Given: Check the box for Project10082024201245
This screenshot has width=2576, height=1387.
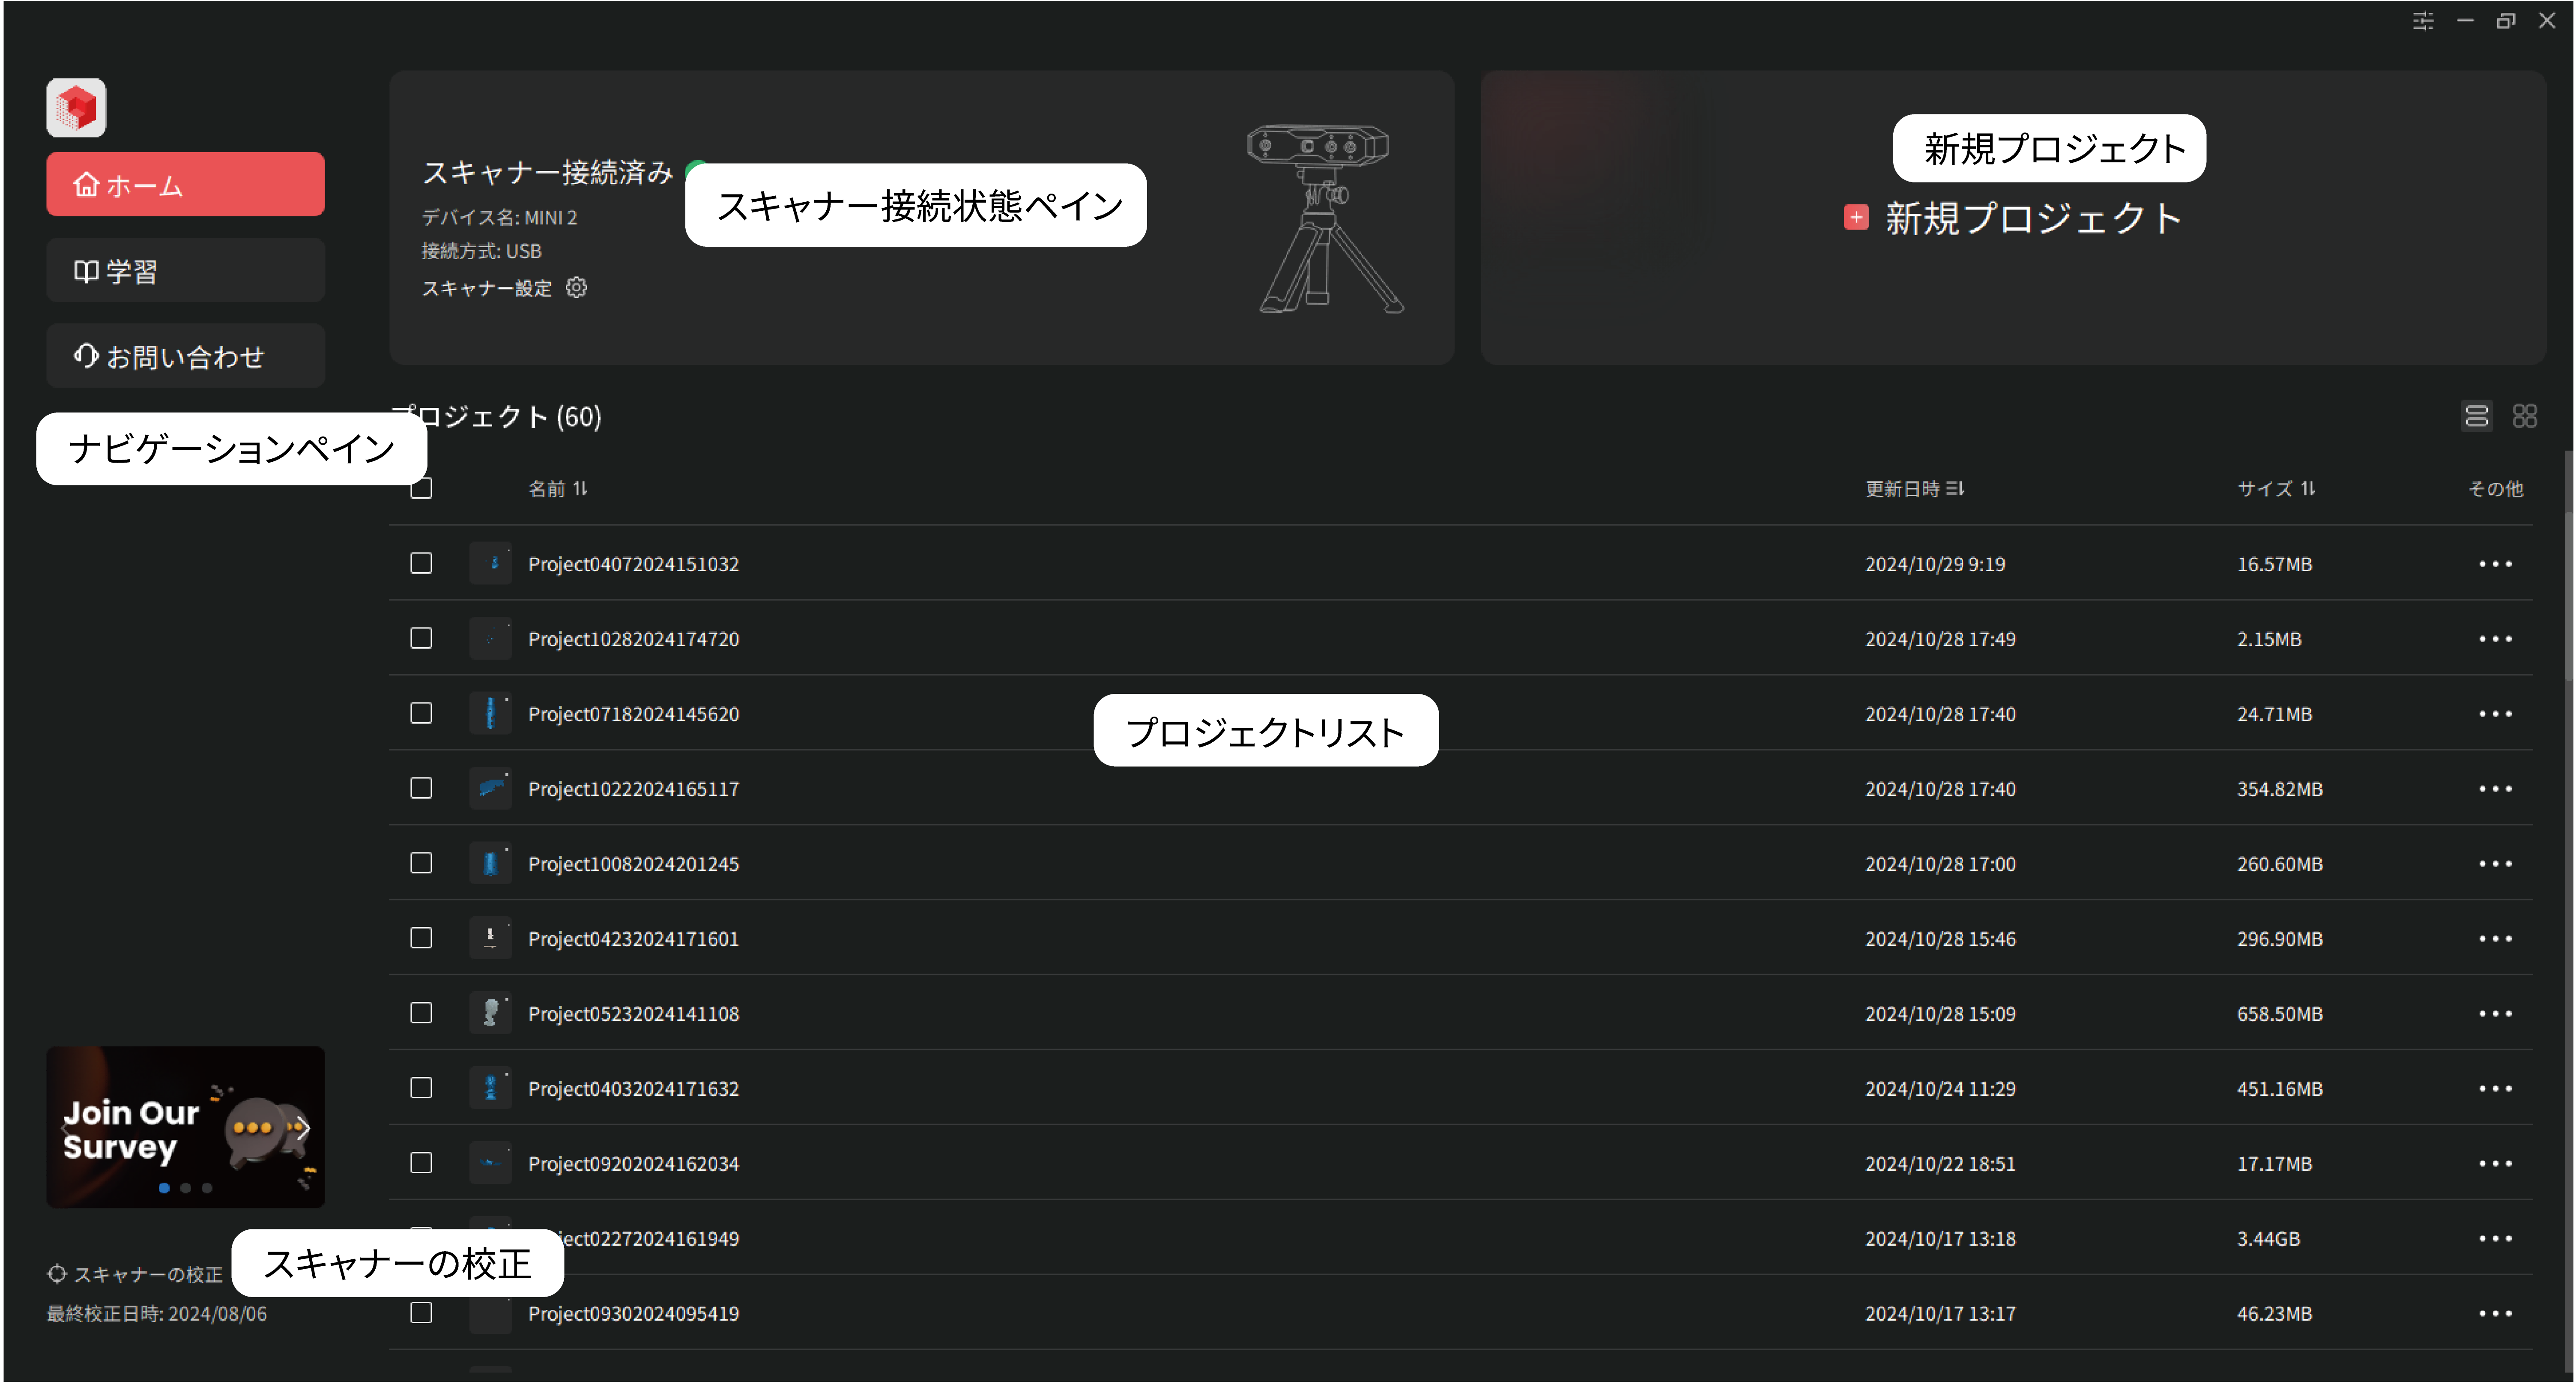Looking at the screenshot, I should pyautogui.click(x=421, y=864).
